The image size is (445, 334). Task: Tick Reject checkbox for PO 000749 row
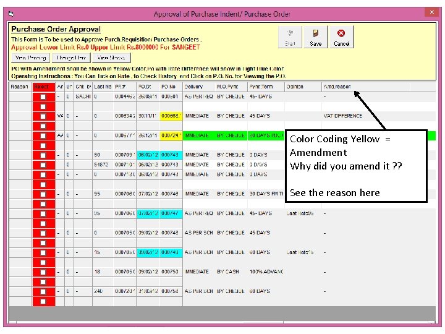(43, 252)
